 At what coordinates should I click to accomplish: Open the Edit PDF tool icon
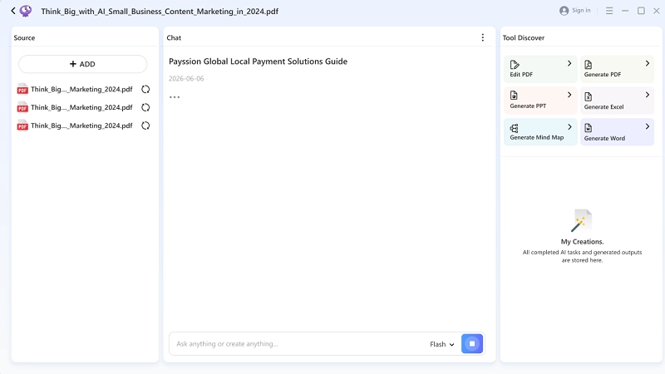coord(515,65)
